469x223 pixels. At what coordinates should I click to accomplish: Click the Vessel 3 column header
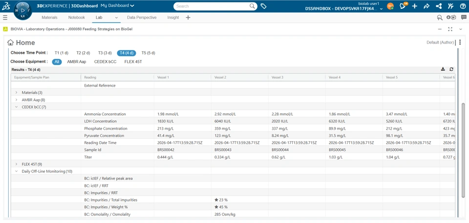tap(297, 77)
